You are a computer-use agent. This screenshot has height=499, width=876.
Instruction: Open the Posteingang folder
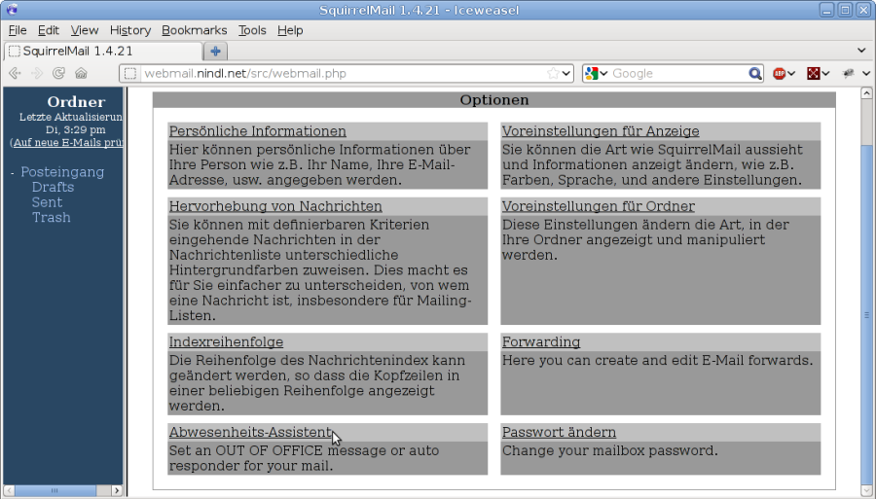pyautogui.click(x=62, y=172)
